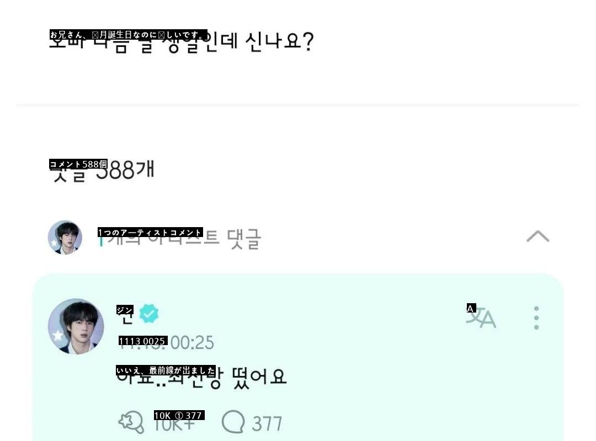Viewport: 596px width, 441px height.
Task: Click the username 진 on the comment
Action: 125,316
